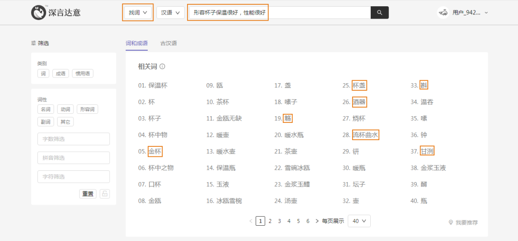Image resolution: width=518 pixels, height=241 pixels.
Task: Click the result word 保温杯
Action: pos(158,86)
